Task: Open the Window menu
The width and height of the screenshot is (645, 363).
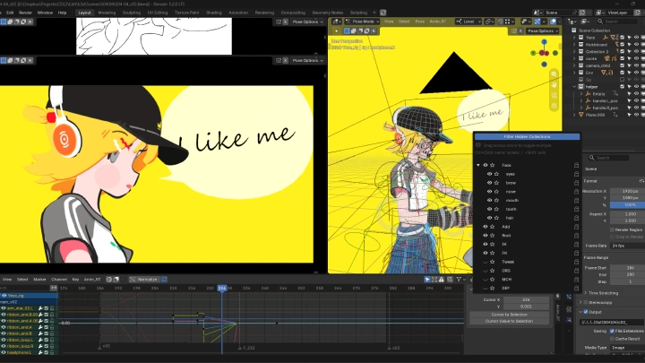Action: click(x=45, y=13)
